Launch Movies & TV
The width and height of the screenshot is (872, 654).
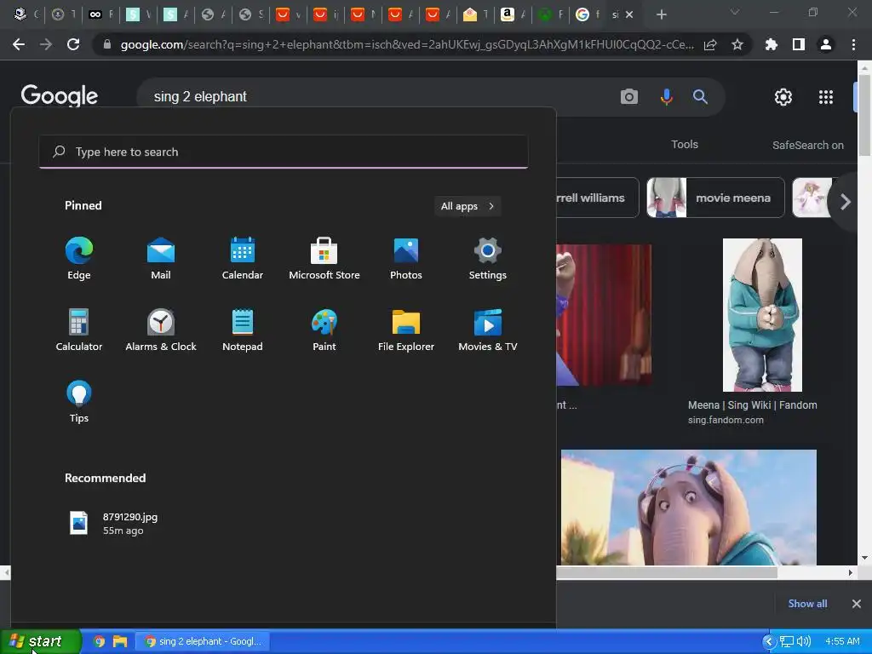pyautogui.click(x=488, y=330)
